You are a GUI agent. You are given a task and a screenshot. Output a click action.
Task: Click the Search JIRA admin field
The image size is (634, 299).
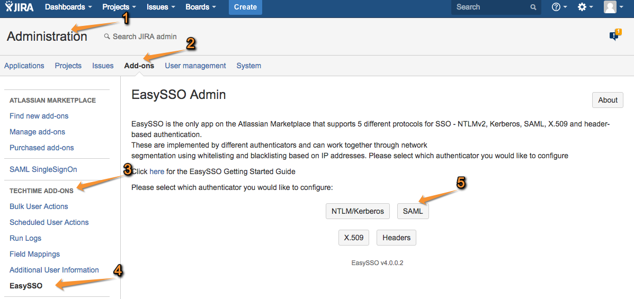[140, 37]
